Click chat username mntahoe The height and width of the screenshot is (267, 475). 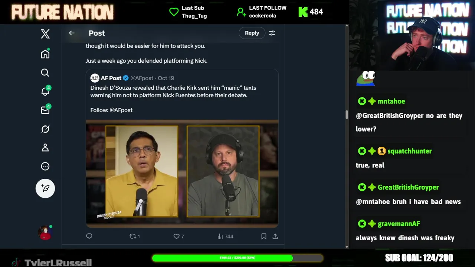click(x=391, y=101)
